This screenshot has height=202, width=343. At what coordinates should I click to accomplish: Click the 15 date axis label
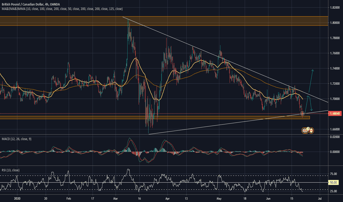pyautogui.click(x=291, y=198)
